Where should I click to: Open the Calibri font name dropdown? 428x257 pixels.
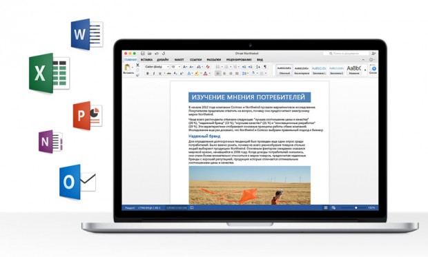[157, 67]
